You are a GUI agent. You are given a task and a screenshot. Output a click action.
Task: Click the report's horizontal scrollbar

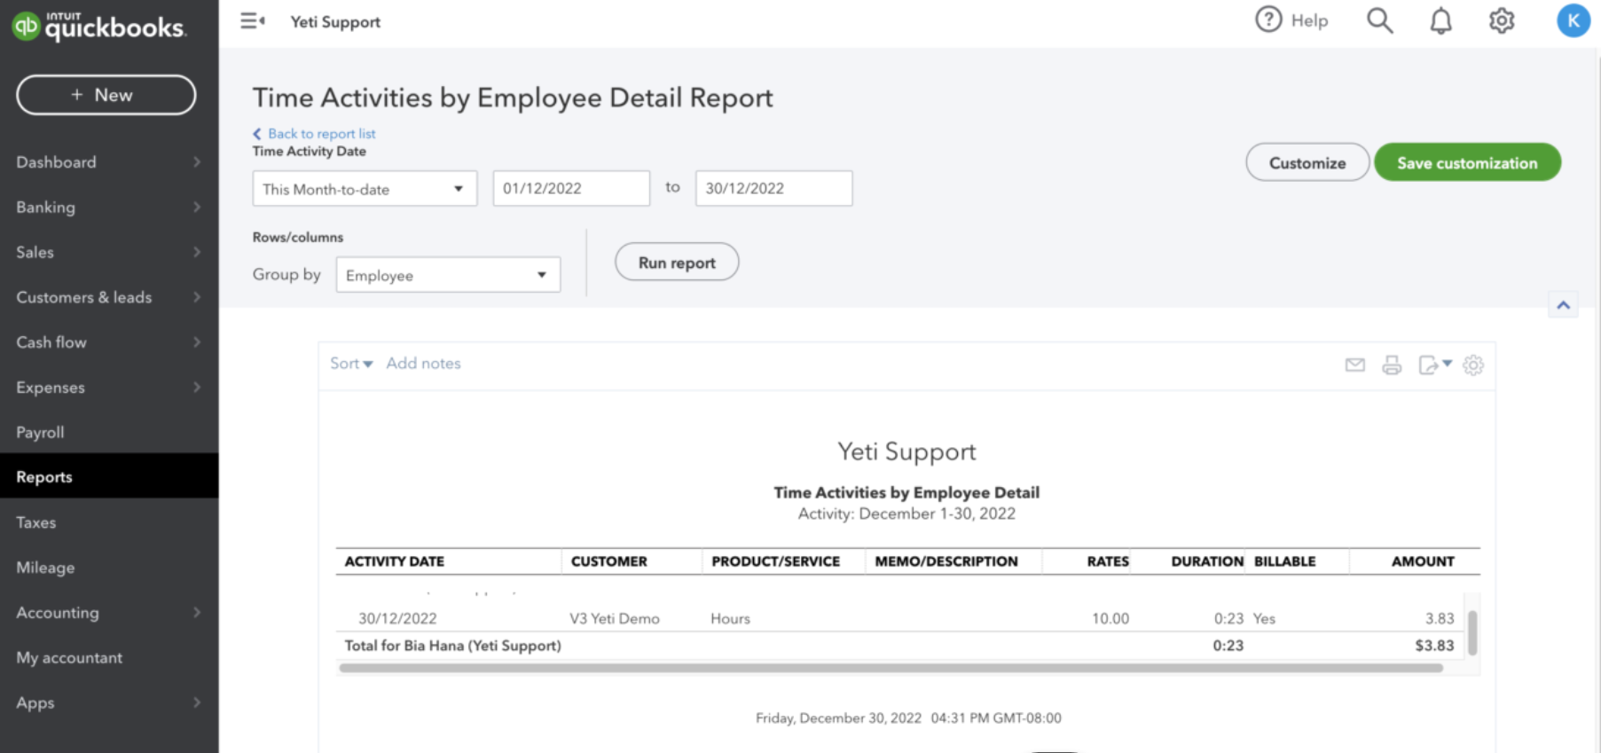[891, 668]
